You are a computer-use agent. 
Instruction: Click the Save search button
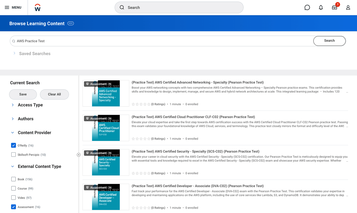tap(23, 94)
